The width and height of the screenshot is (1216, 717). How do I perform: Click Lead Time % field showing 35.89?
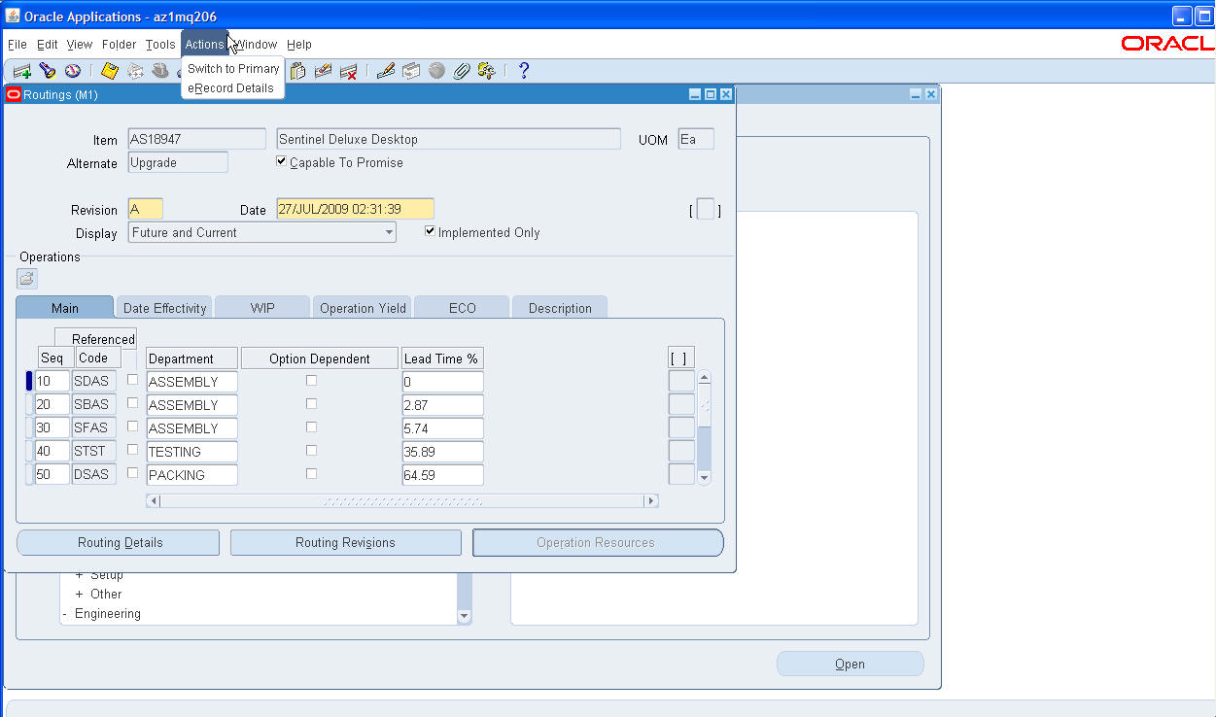tap(442, 452)
